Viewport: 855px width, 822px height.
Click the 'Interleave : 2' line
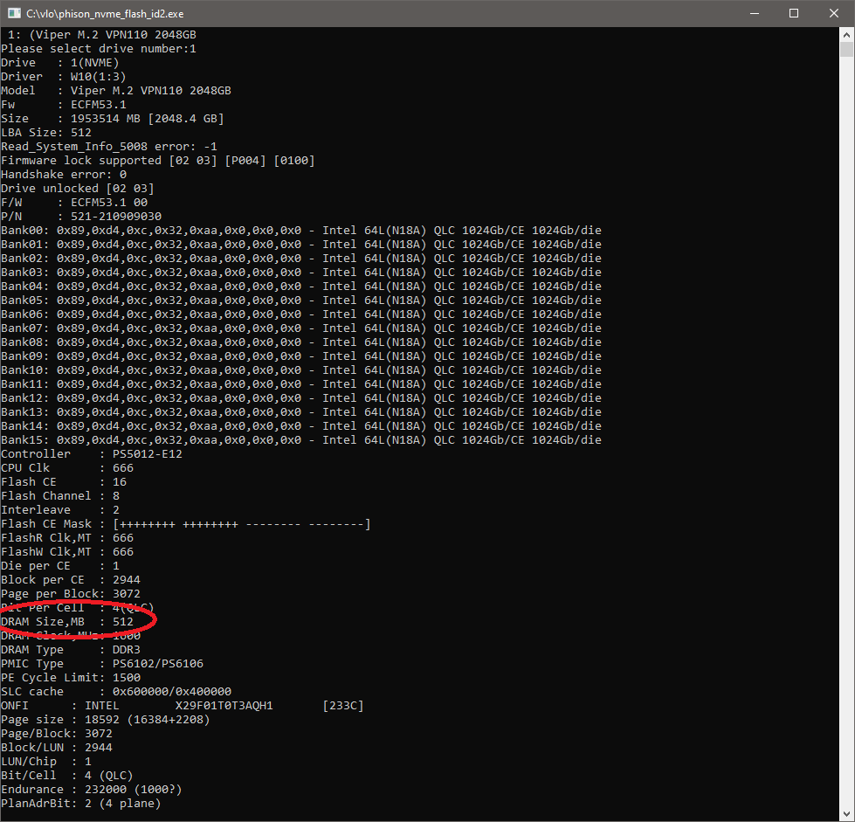click(x=60, y=510)
